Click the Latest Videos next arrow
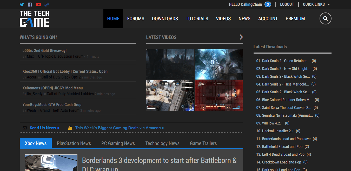 (241, 37)
